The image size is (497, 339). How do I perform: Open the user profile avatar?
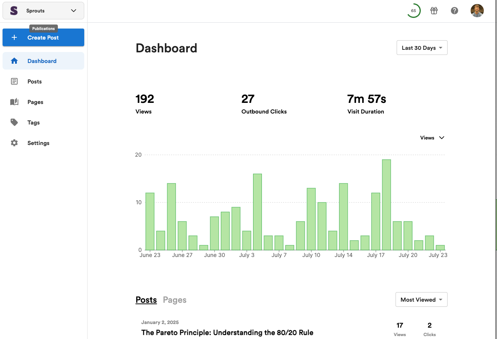(x=477, y=11)
